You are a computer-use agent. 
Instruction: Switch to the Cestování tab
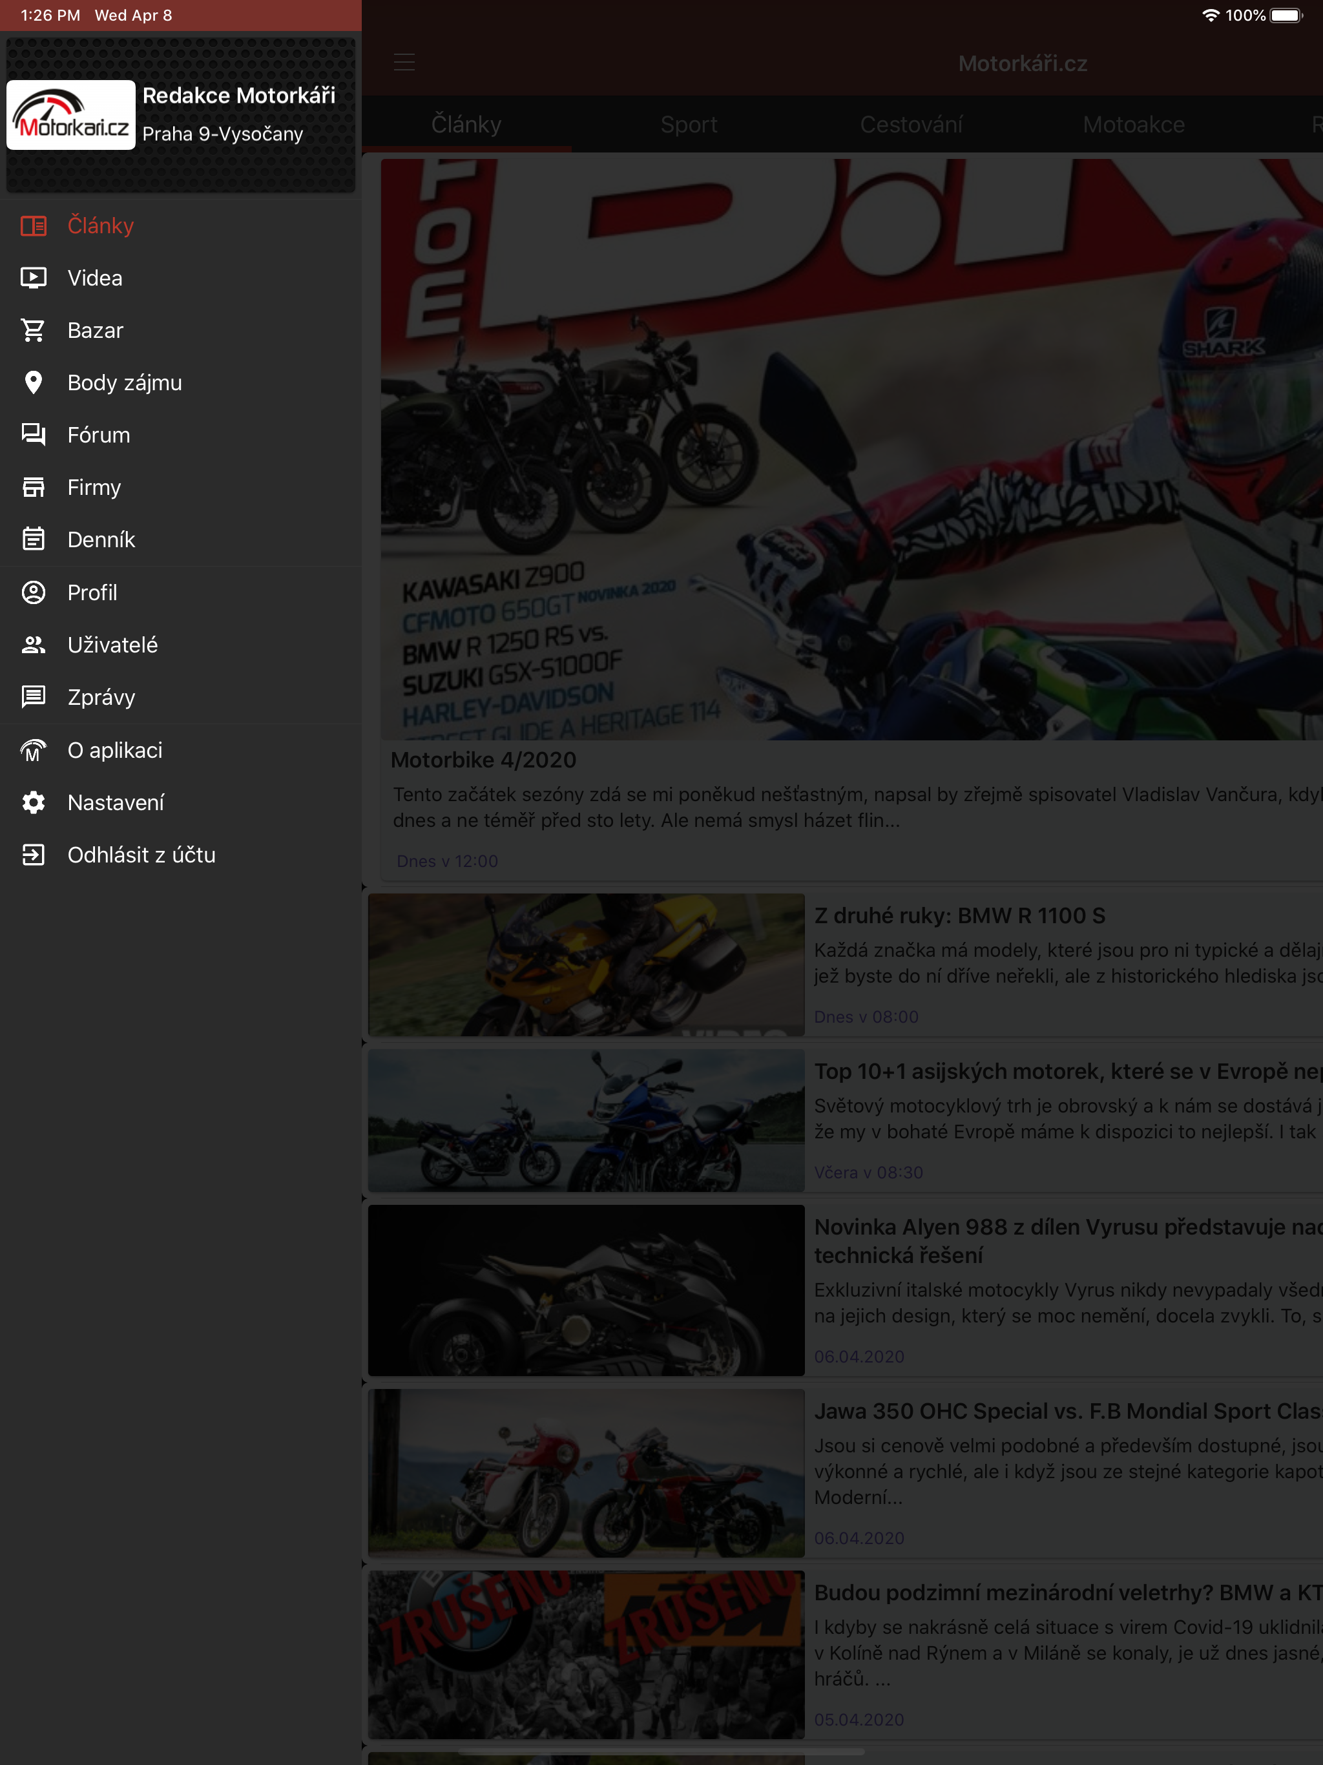point(912,125)
